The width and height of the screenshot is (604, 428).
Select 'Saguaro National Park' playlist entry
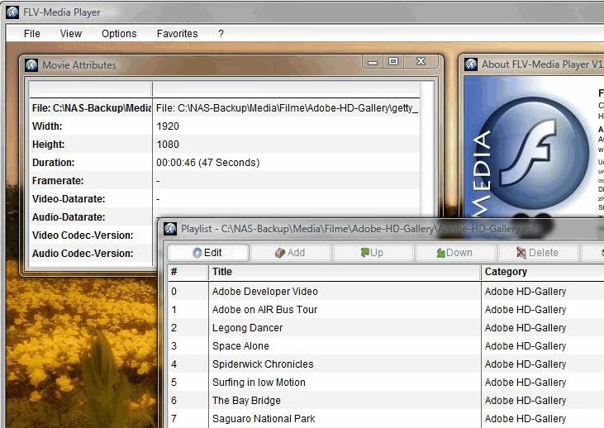(386, 418)
